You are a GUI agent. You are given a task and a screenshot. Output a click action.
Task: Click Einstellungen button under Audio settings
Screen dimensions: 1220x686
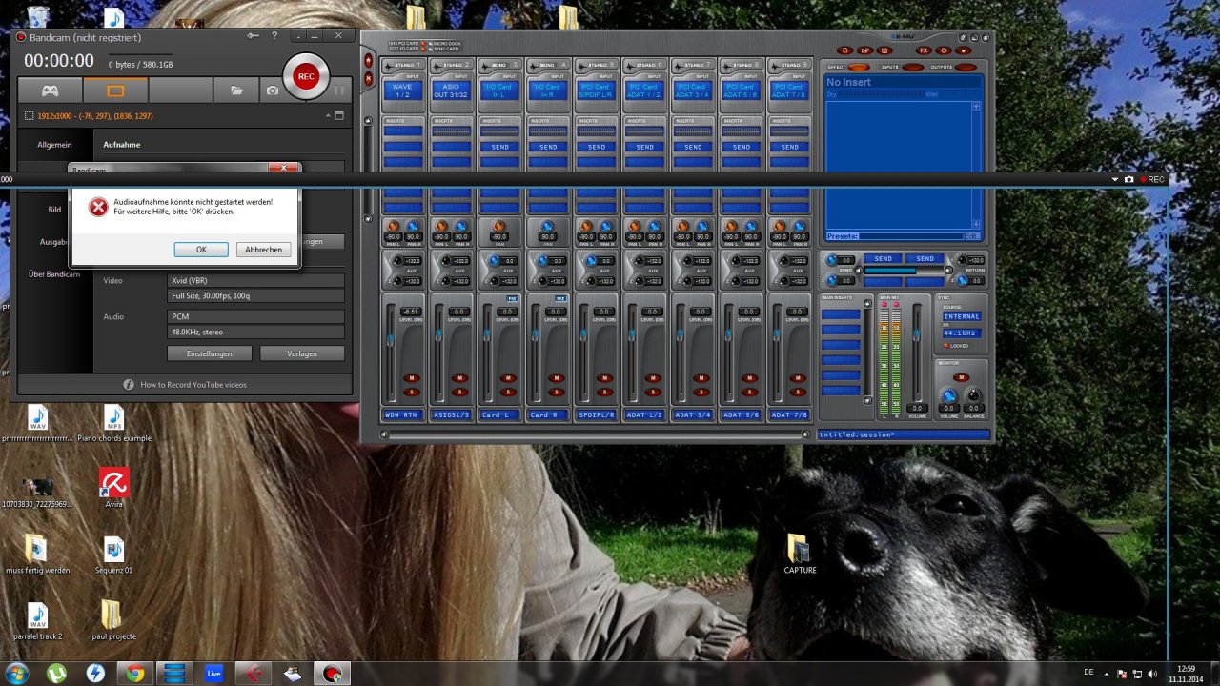point(209,353)
